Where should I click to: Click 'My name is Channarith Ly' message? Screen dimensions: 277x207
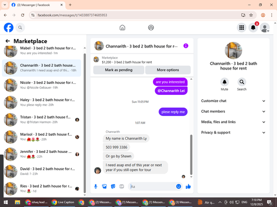pyautogui.click(x=126, y=139)
